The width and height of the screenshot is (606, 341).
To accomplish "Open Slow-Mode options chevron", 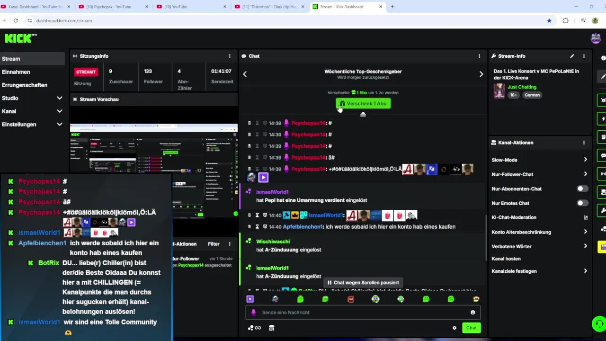I will coord(585,160).
